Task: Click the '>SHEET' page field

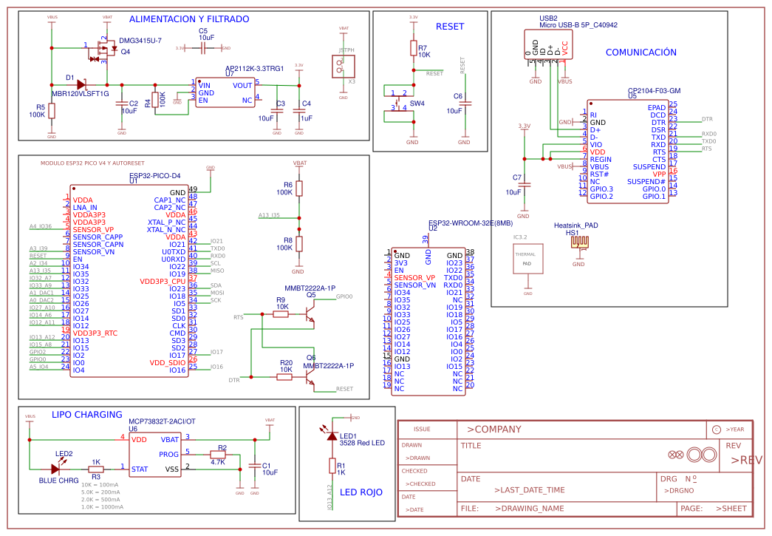Action: tap(731, 509)
